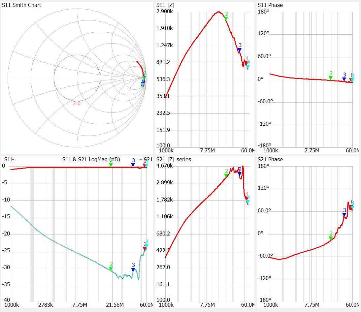This screenshot has height=312, width=361.
Task: Select red marker 1 on the teal S21 LogMag trace
Action: coord(144,248)
